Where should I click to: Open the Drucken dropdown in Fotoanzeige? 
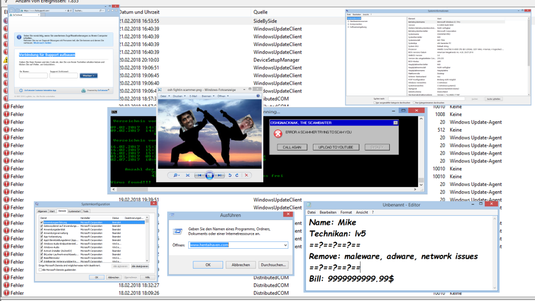[179, 96]
